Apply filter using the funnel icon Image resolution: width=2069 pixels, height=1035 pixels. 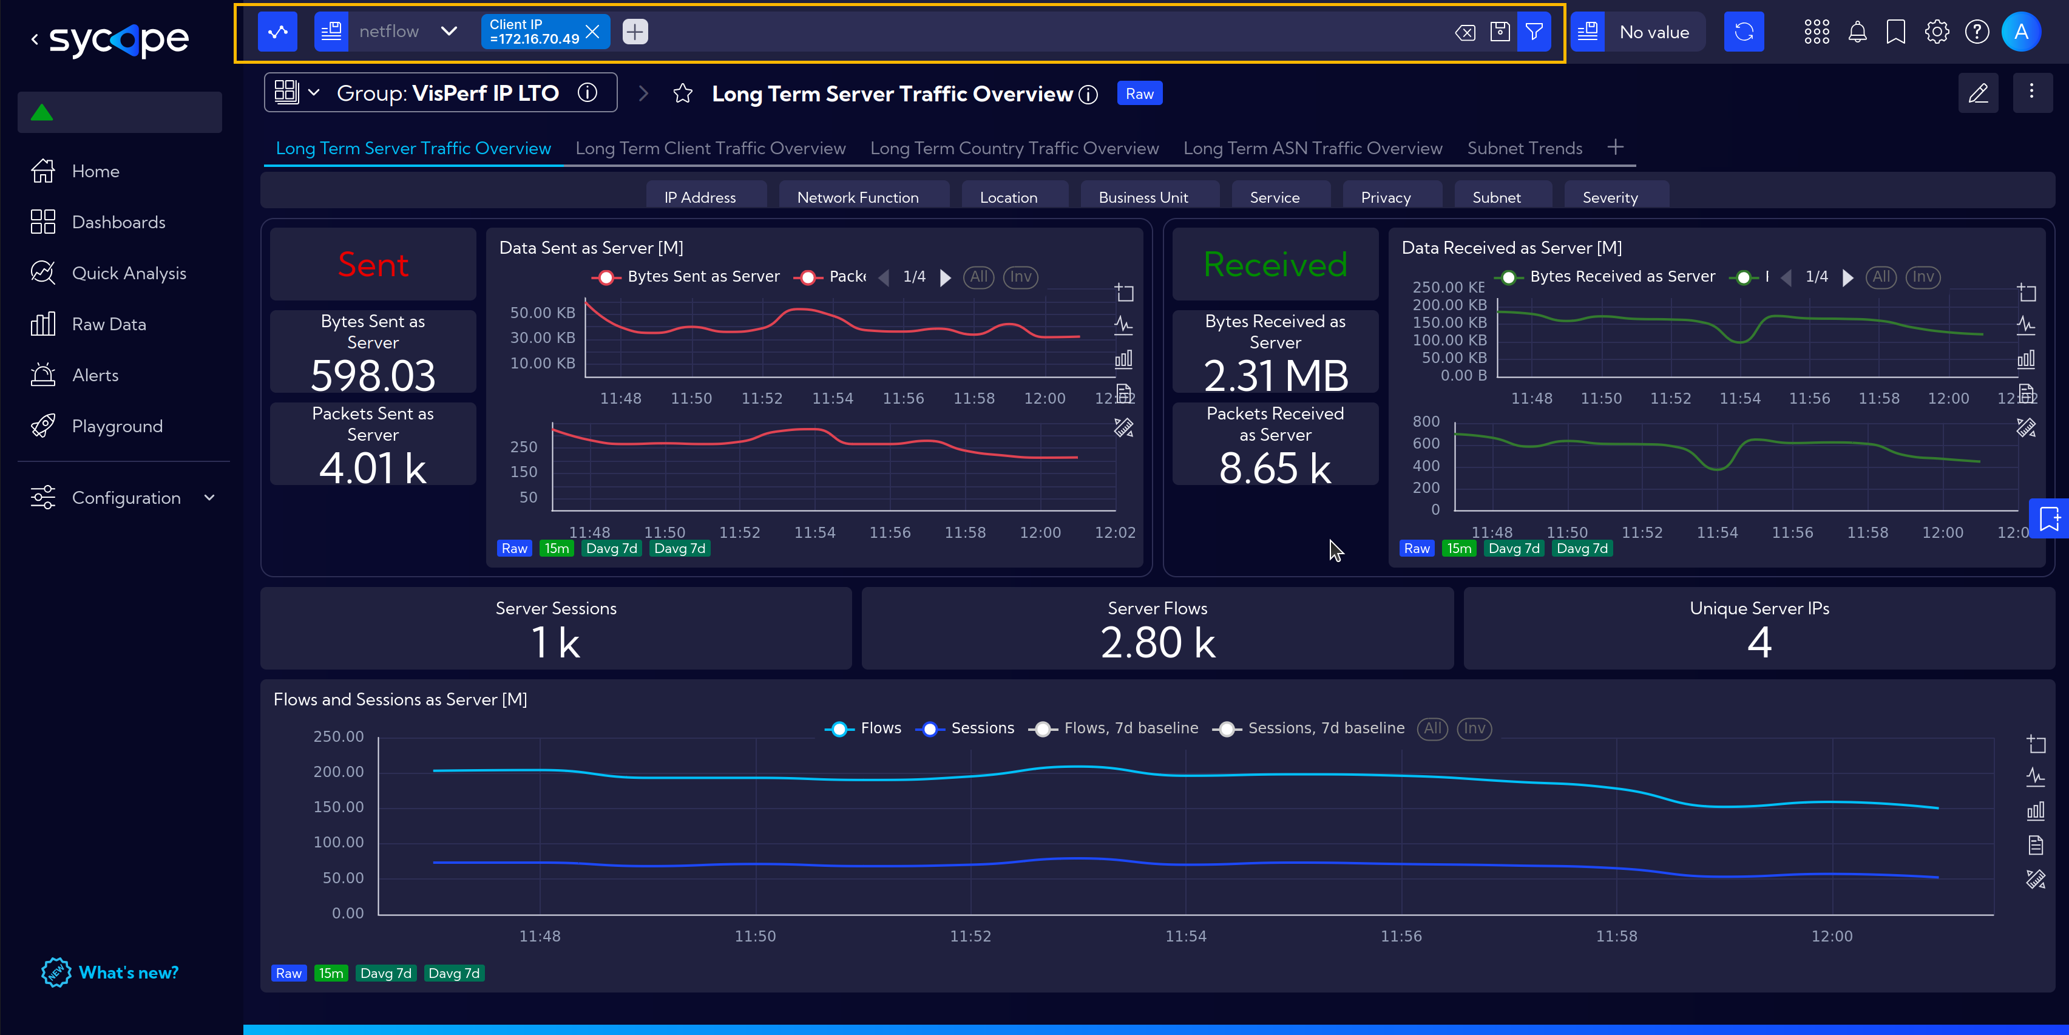1534,32
